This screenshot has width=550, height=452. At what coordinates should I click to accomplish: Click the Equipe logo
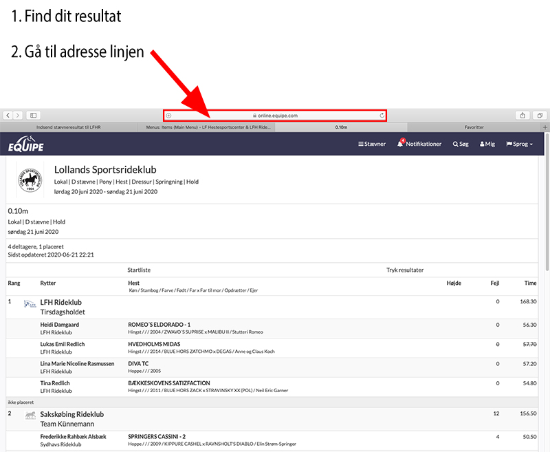pos(26,144)
